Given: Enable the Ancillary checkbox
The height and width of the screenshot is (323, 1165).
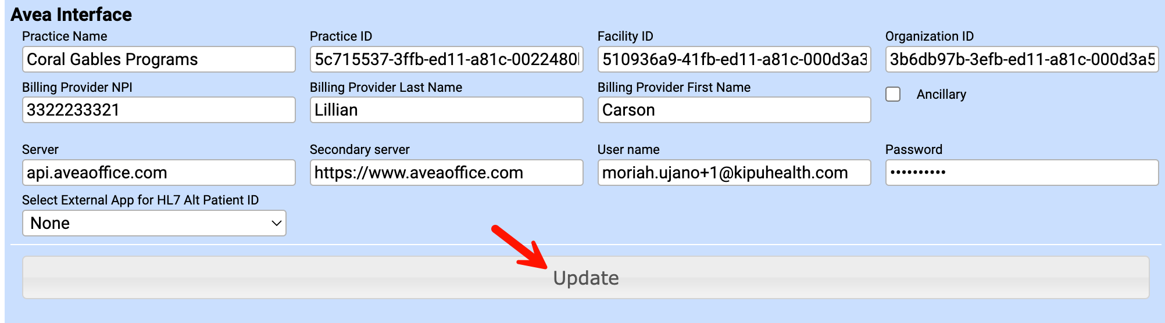Looking at the screenshot, I should 893,94.
